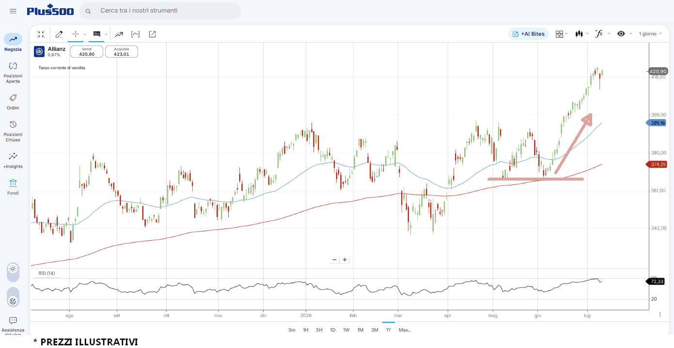Screen dimensions: 674x348
Task: Toggle the eye visibility icon
Action: click(621, 34)
